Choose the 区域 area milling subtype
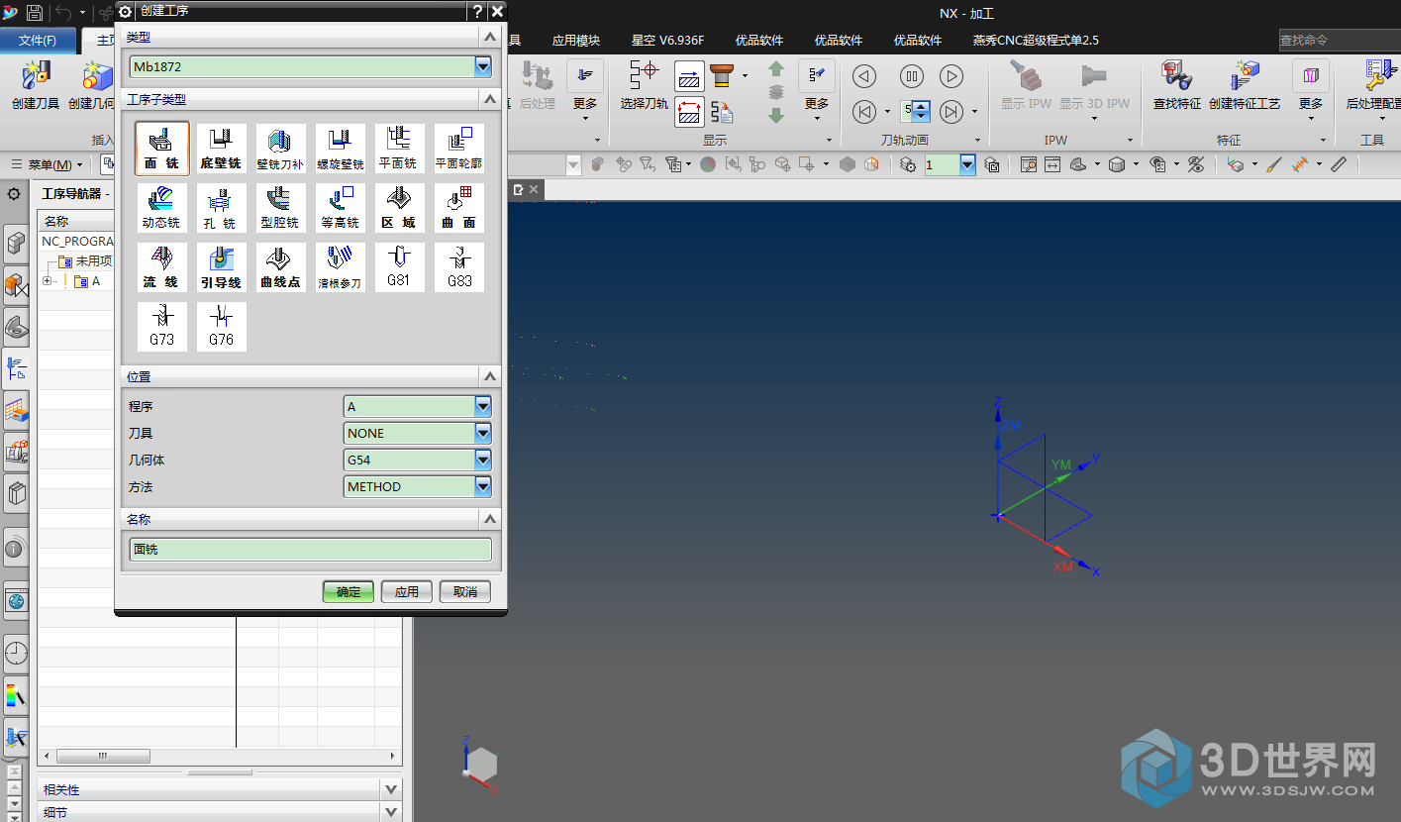The image size is (1401, 822). point(400,208)
